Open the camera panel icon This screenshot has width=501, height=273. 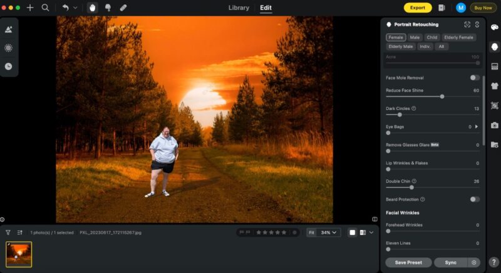click(494, 125)
